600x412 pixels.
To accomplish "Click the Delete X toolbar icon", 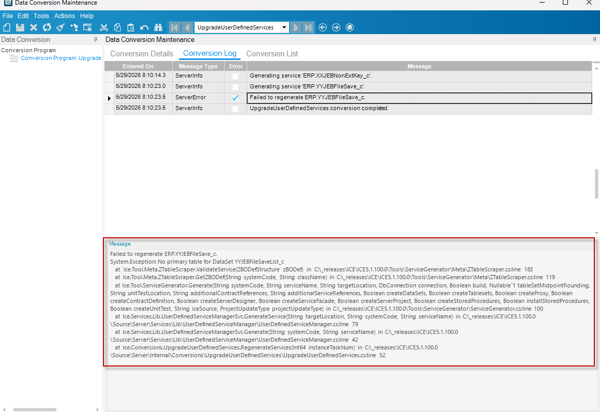I will [x=34, y=27].
